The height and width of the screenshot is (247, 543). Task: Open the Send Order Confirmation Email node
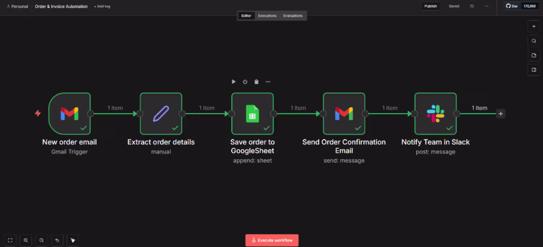point(344,113)
